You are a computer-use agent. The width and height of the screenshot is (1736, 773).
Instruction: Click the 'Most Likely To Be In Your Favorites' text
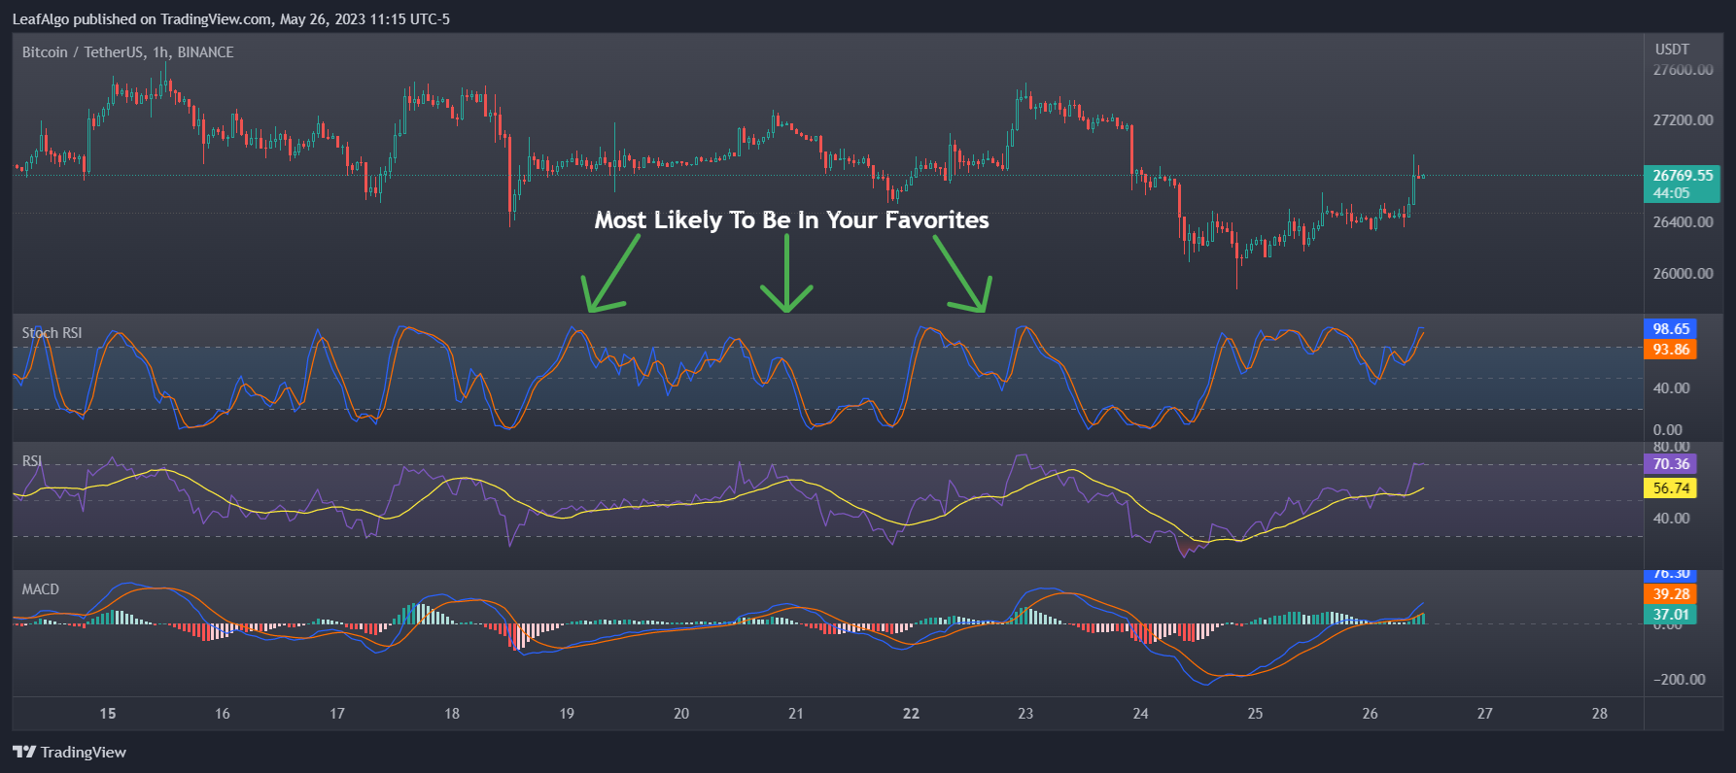791,220
